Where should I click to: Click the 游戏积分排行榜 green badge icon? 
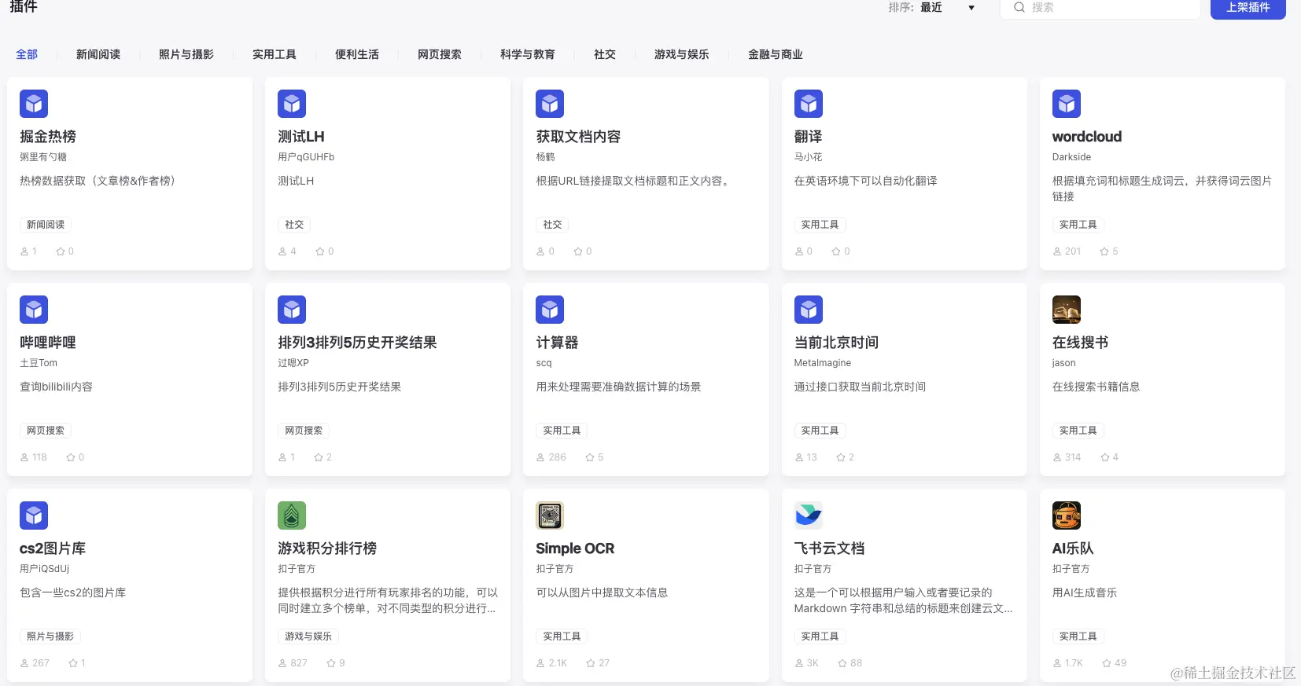coord(292,515)
